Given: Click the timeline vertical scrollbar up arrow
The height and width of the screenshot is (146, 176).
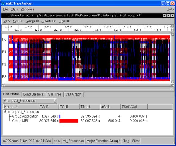Looking at the screenshot, I should coord(173,35).
